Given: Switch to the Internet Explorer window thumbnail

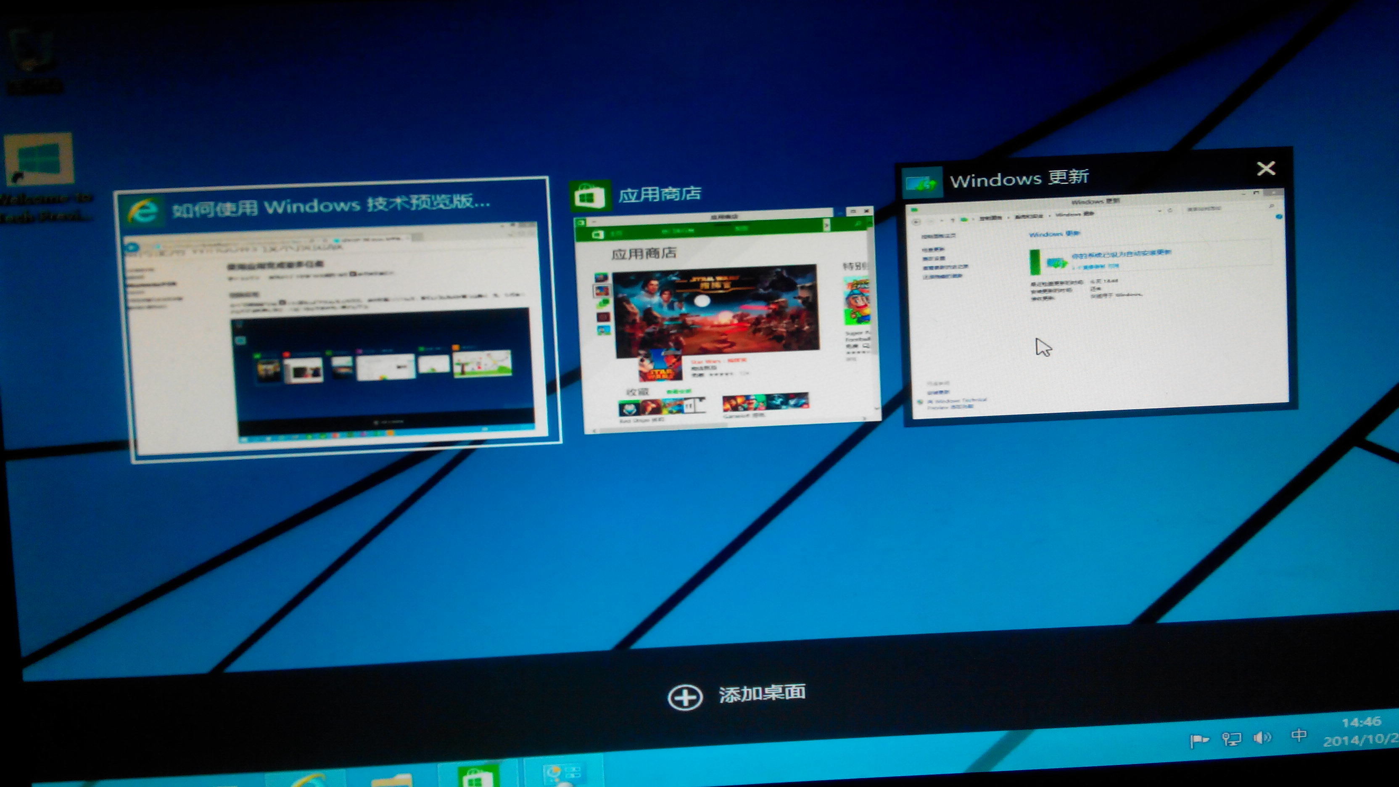Looking at the screenshot, I should click(x=337, y=337).
